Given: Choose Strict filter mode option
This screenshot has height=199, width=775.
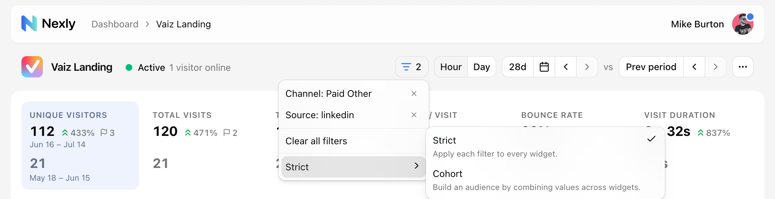Looking at the screenshot, I should pyautogui.click(x=545, y=147).
